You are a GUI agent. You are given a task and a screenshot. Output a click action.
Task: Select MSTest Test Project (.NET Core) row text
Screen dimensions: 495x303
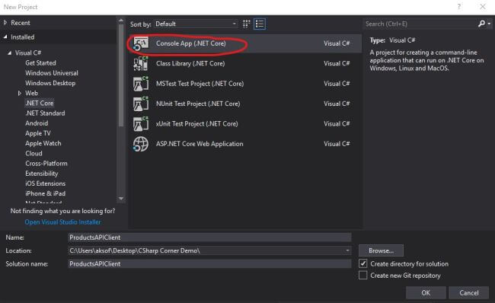pyautogui.click(x=200, y=84)
